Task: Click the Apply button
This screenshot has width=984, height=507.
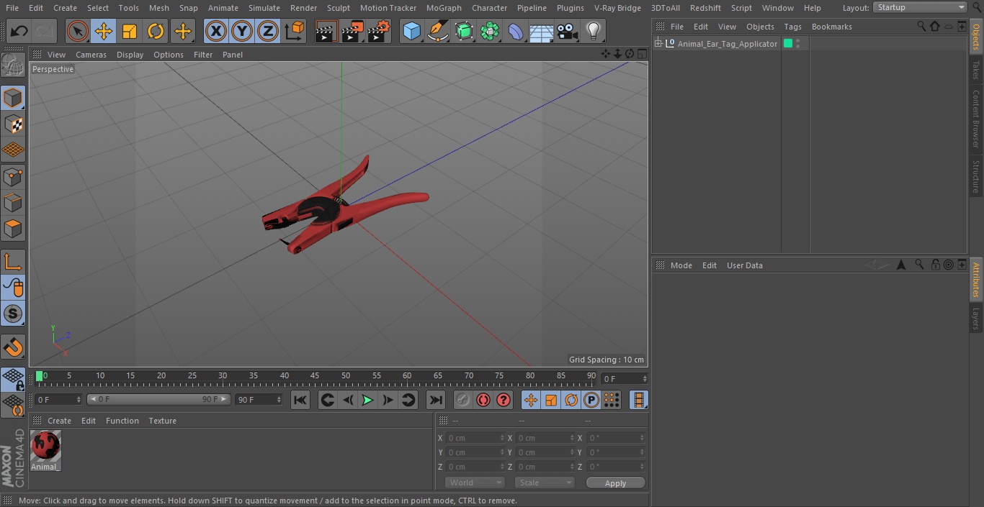Action: coord(616,483)
